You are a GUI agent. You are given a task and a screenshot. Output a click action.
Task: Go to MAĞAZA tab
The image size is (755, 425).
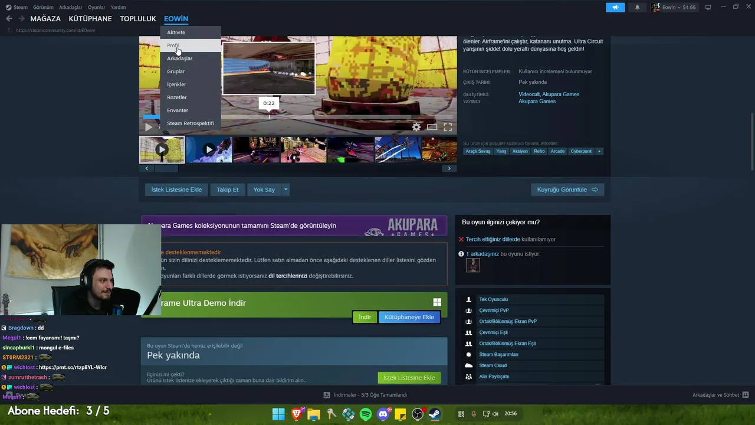click(45, 19)
